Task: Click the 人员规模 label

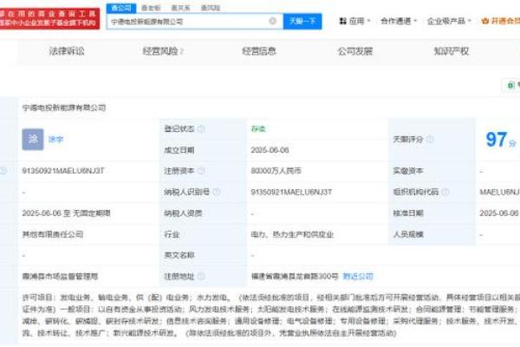Action: click(x=408, y=234)
